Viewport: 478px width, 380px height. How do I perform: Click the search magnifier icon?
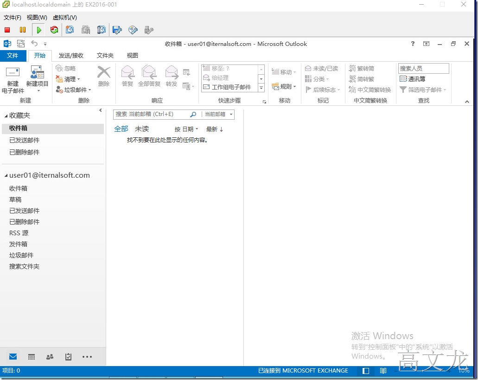coord(193,114)
